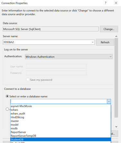This screenshot has width=121, height=143.
Task: Expand the Authentication dropdown
Action: point(110,57)
